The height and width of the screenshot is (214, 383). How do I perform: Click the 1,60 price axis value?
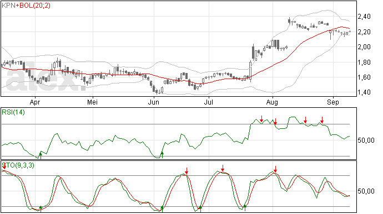tap(364, 77)
